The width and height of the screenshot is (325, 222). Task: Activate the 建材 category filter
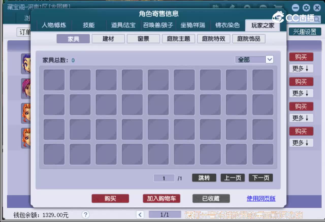[108, 39]
